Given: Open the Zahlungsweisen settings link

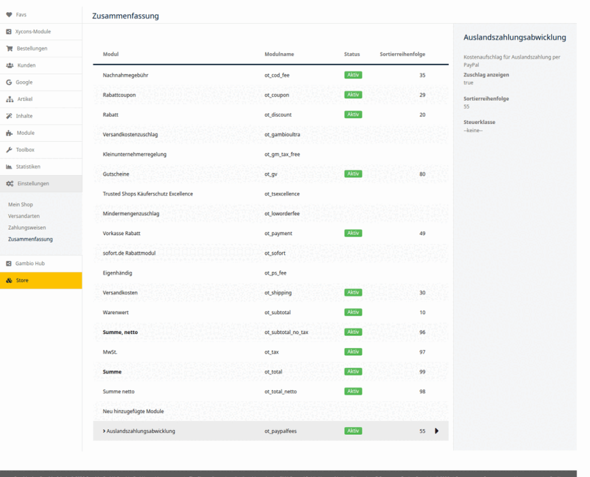Looking at the screenshot, I should [27, 228].
